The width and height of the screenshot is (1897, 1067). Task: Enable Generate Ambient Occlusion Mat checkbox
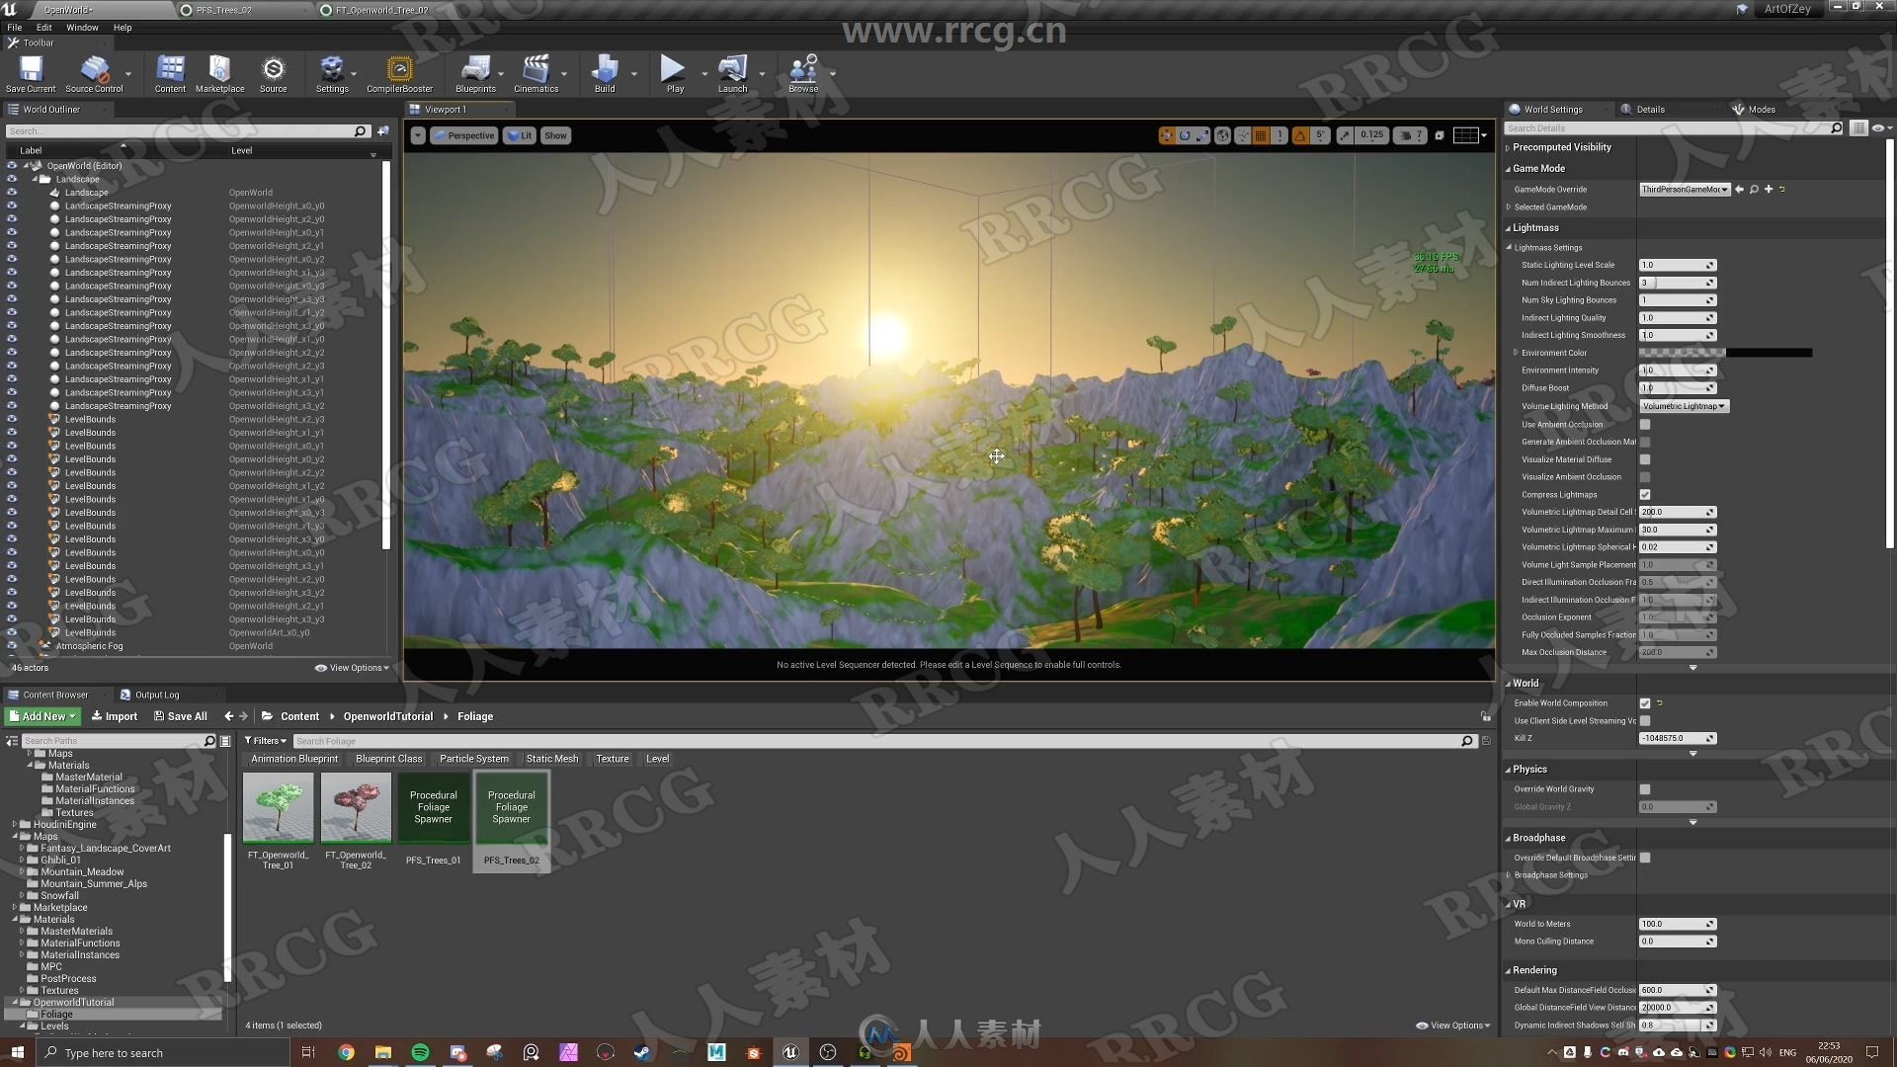click(x=1644, y=441)
